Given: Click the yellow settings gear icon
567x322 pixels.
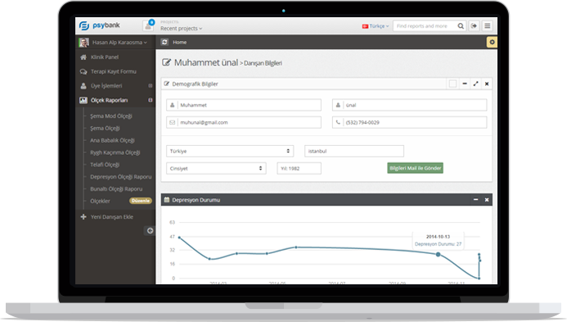Looking at the screenshot, I should 492,42.
